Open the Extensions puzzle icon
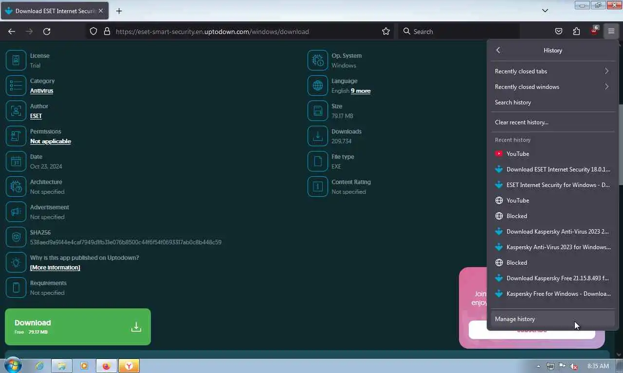This screenshot has height=373, width=623. click(576, 32)
